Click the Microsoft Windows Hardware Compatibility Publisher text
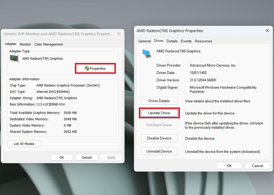The height and width of the screenshot is (195, 274). tap(223, 90)
